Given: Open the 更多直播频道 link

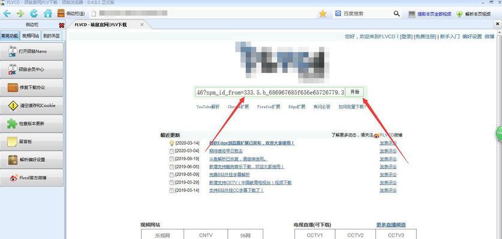Looking at the screenshot, I should [x=391, y=225].
